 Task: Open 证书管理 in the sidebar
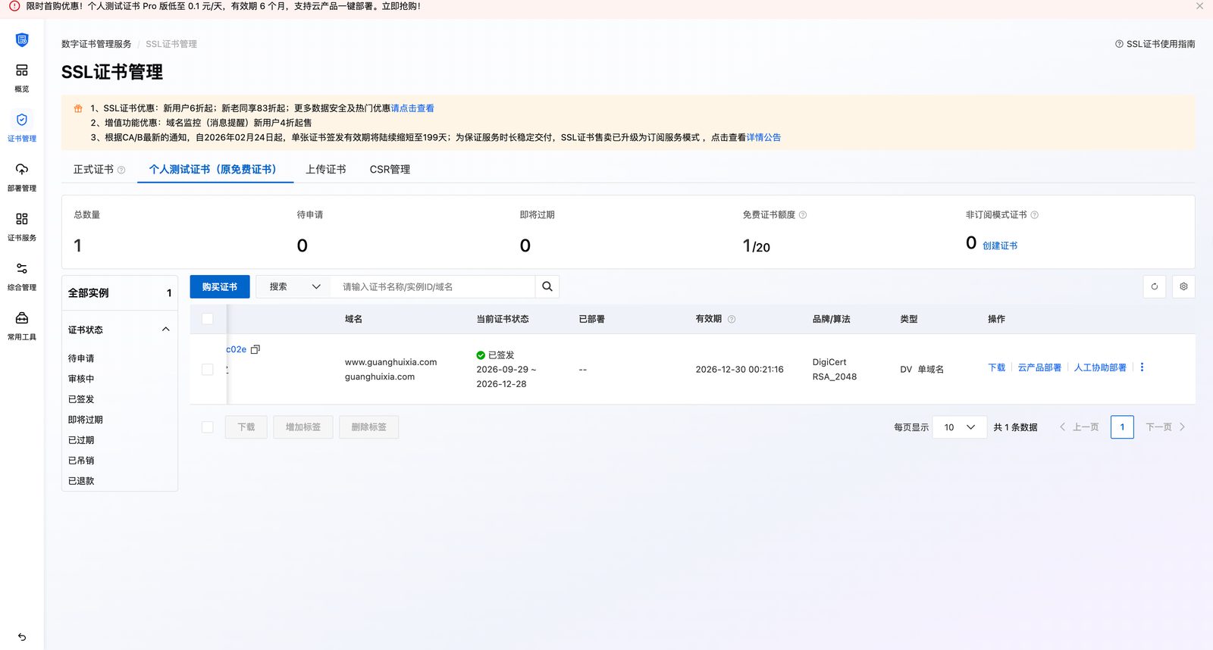click(22, 127)
